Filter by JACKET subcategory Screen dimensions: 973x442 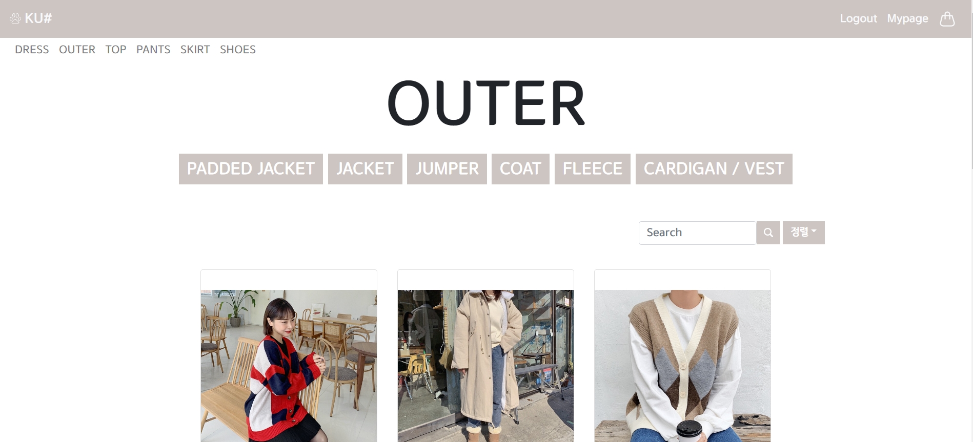(x=365, y=169)
